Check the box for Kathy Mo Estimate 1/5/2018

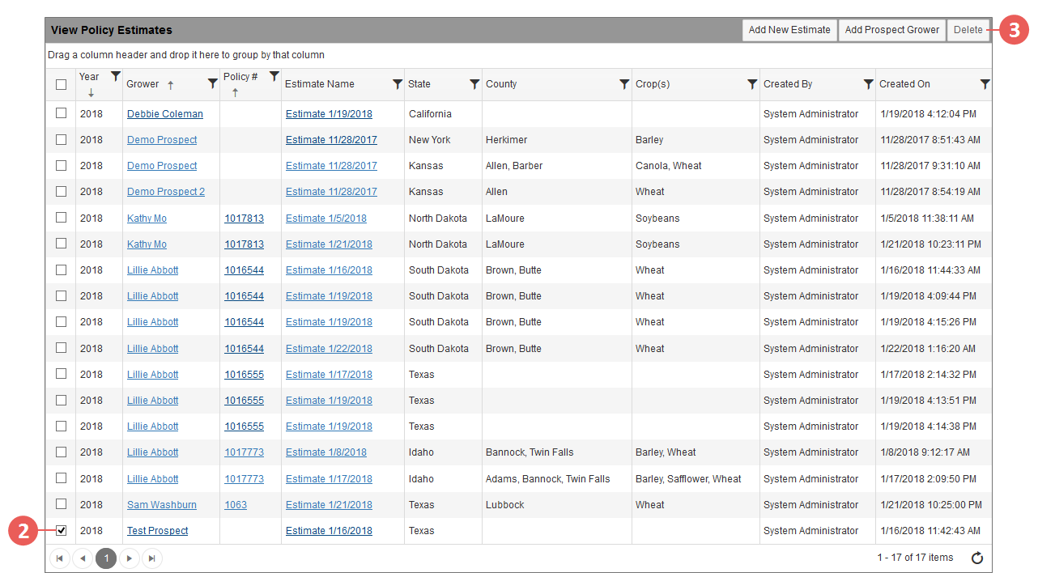click(61, 218)
